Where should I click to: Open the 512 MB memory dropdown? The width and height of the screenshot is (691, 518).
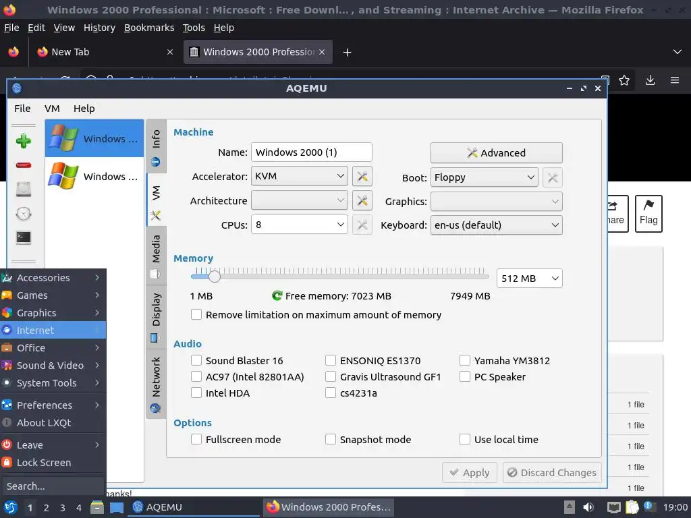pos(529,279)
